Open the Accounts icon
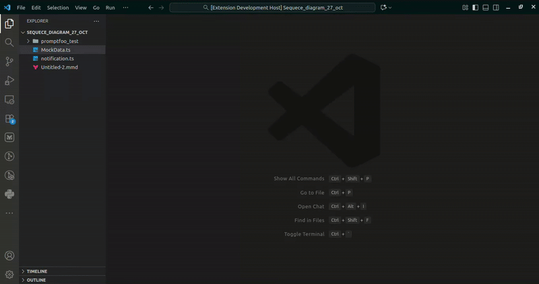The width and height of the screenshot is (539, 284). pos(9,256)
